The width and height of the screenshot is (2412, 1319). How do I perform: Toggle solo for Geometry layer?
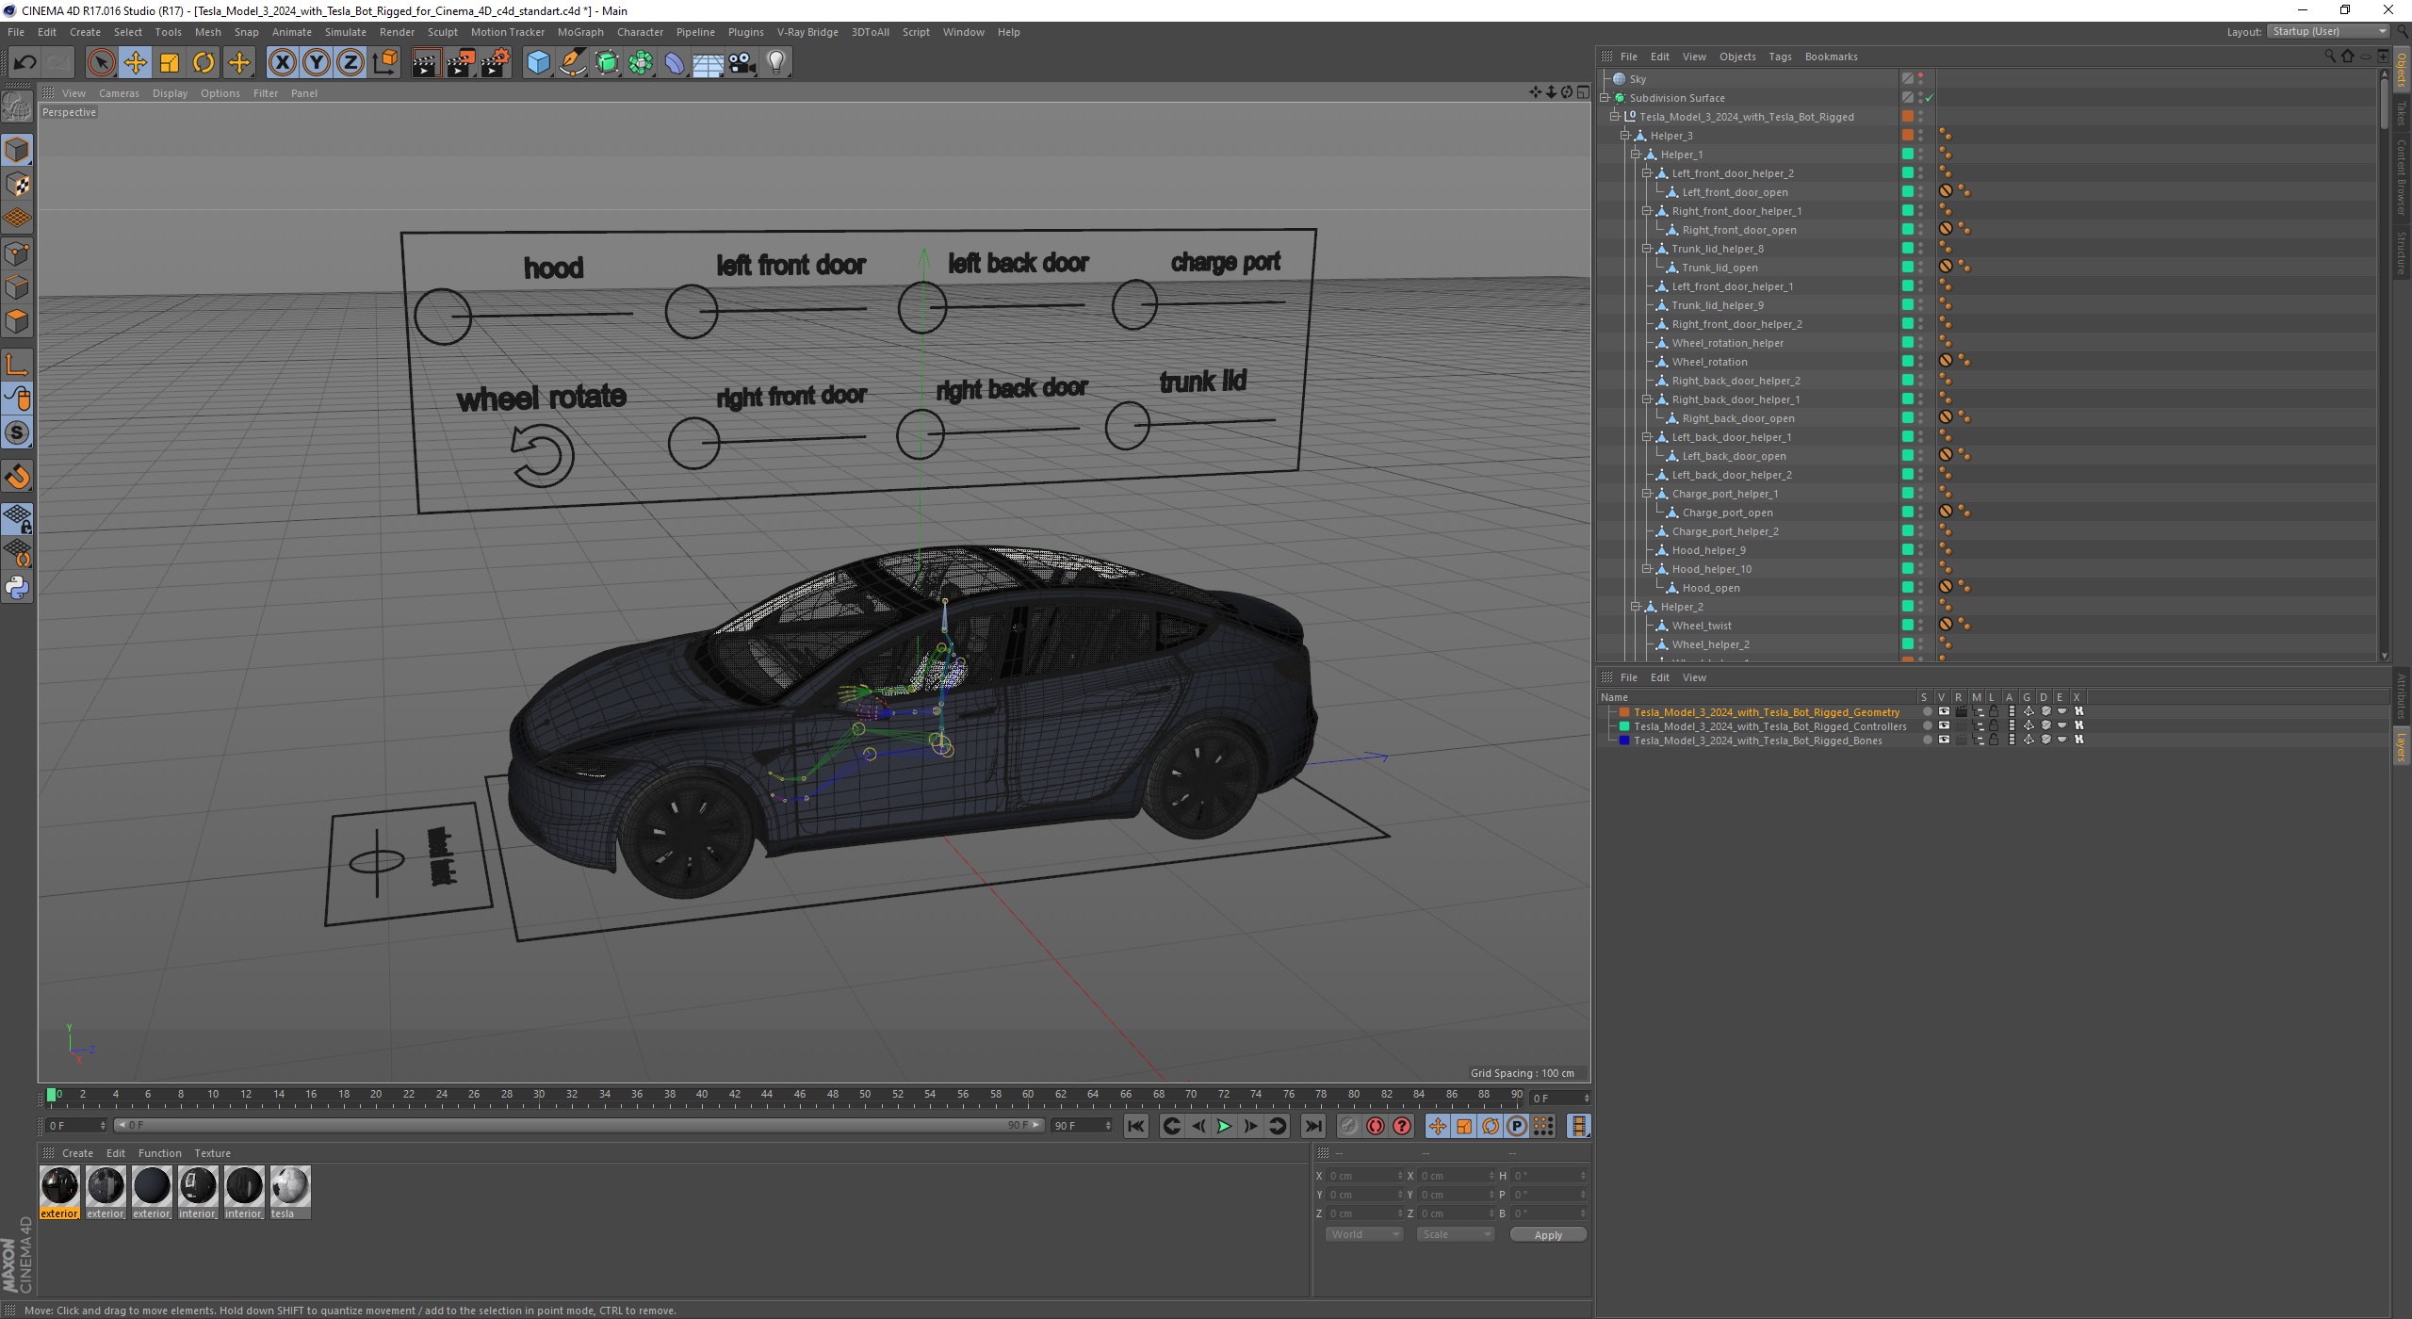(1928, 712)
